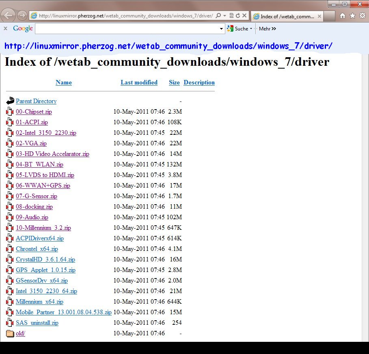Click archive icon beside 00-Chipset.zip
369x354 pixels.
10,111
